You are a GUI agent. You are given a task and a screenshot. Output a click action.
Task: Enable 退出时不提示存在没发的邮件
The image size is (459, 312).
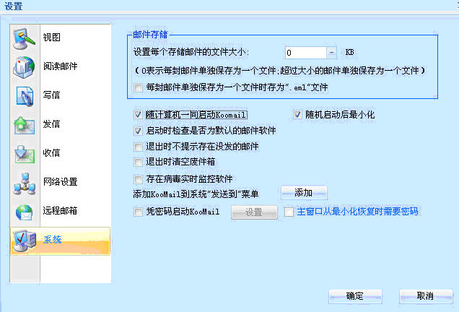(x=139, y=147)
